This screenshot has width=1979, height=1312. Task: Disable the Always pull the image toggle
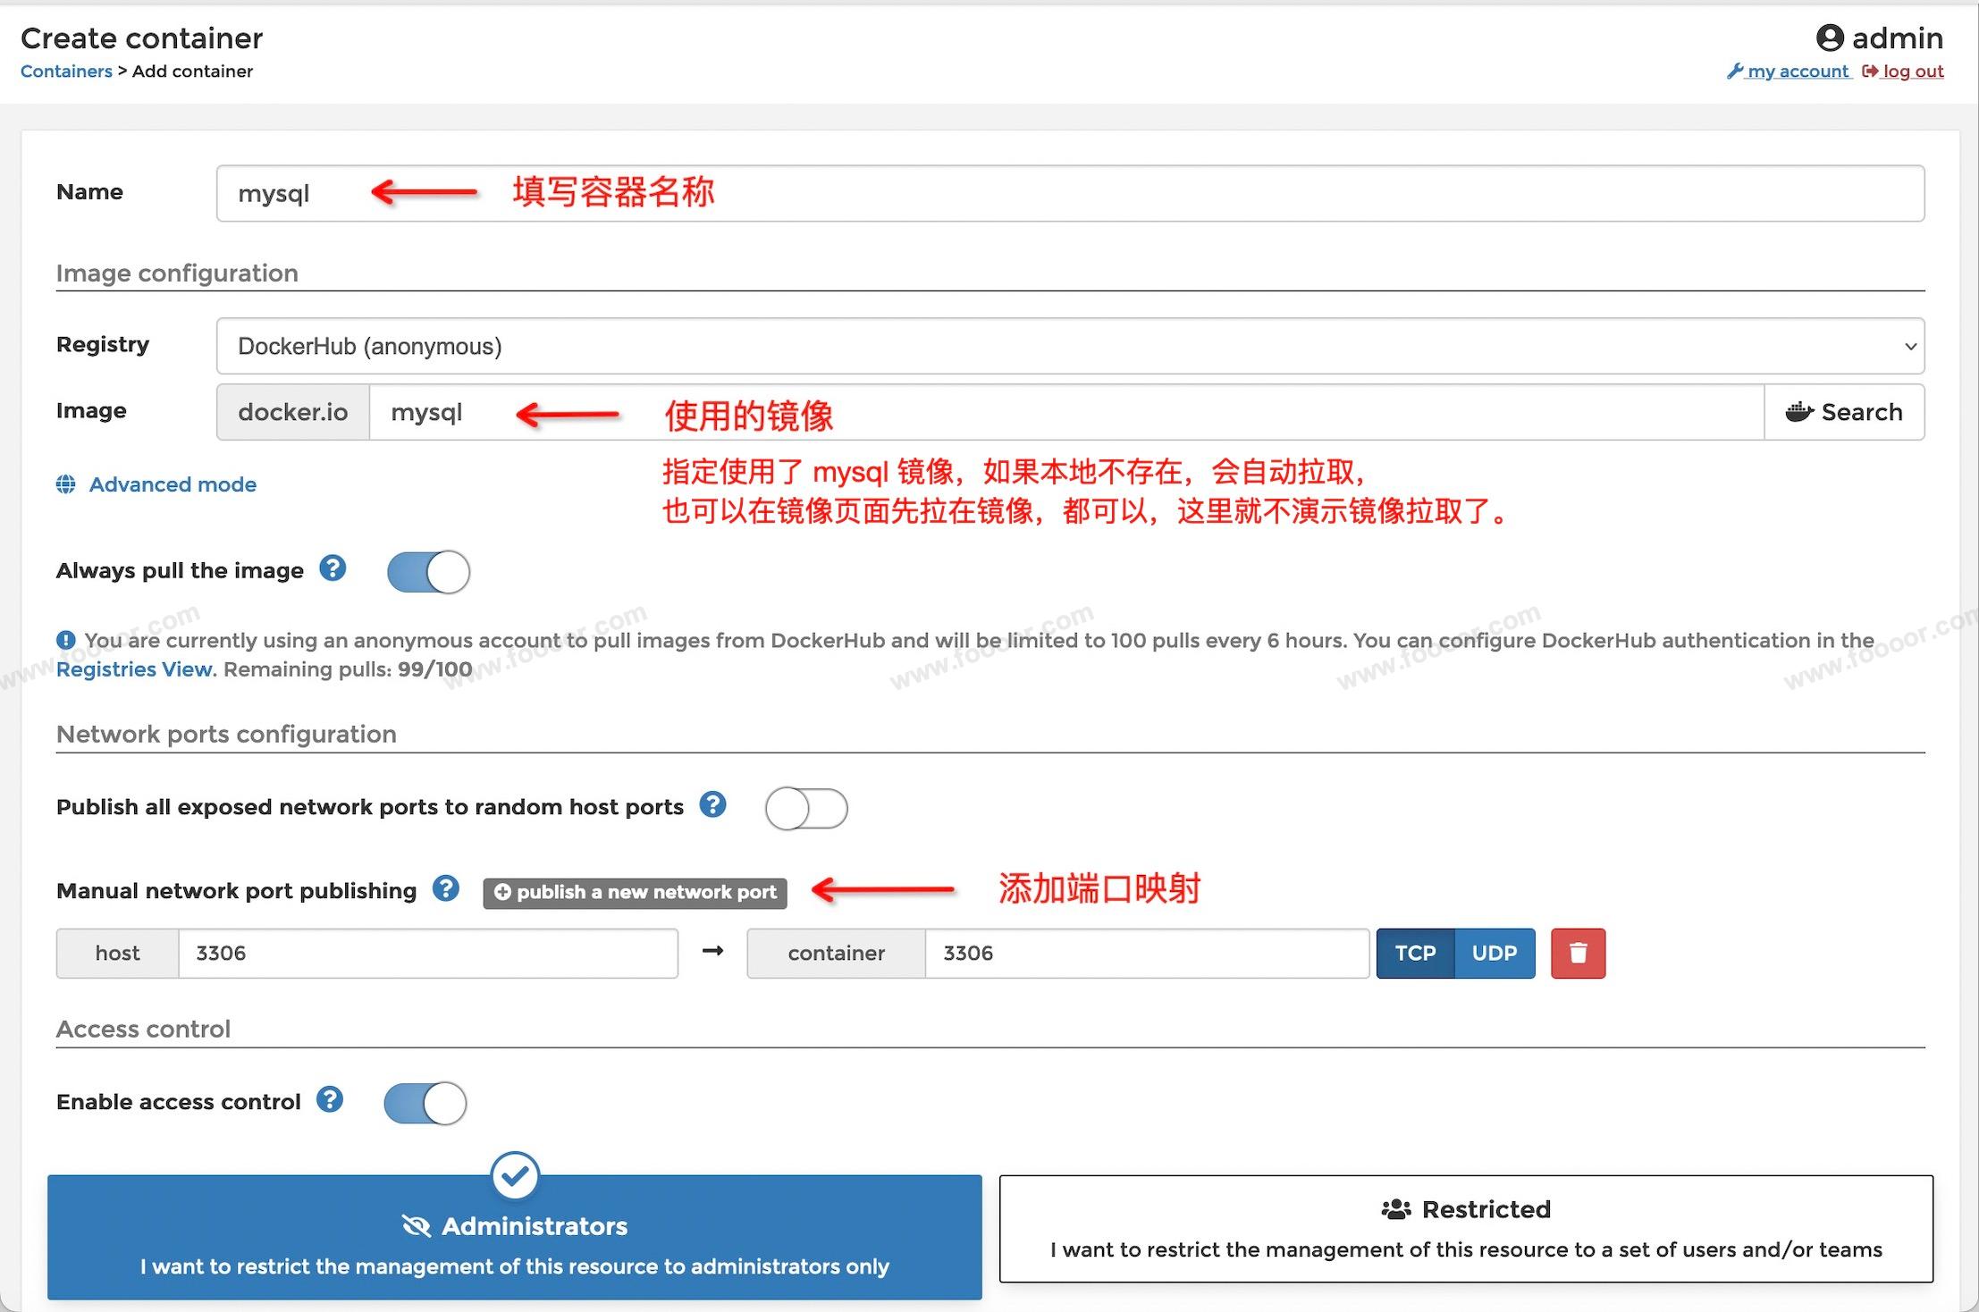428,572
